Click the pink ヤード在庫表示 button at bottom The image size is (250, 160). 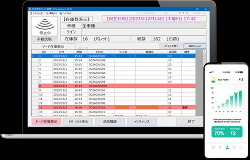coord(46,122)
